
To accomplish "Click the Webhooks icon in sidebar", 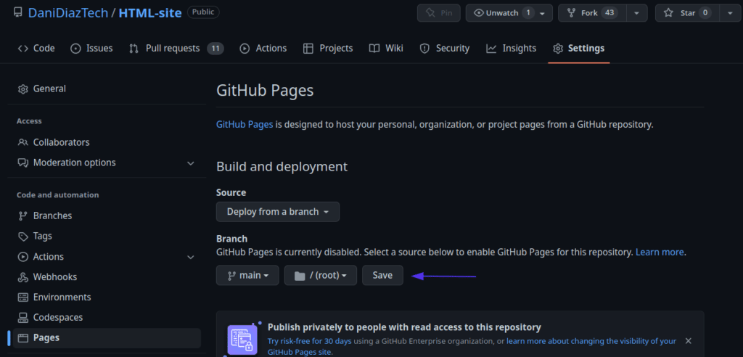I will [x=22, y=277].
